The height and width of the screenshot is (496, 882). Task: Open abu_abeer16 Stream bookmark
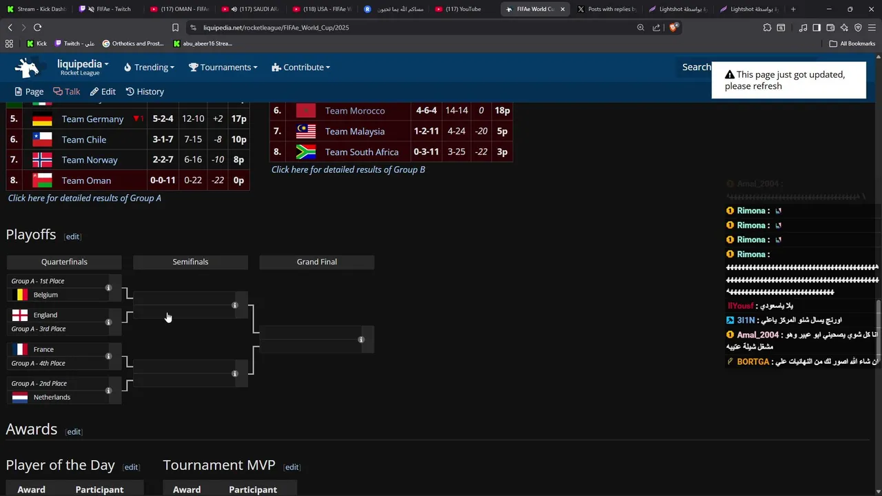pyautogui.click(x=203, y=43)
